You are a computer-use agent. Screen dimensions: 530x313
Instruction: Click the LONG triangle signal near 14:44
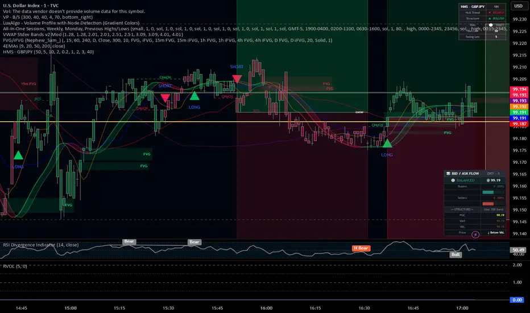18,155
